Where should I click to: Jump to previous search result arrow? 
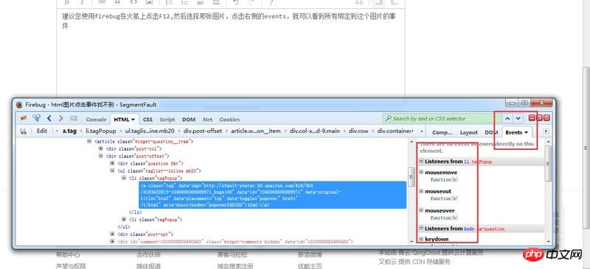click(507, 118)
